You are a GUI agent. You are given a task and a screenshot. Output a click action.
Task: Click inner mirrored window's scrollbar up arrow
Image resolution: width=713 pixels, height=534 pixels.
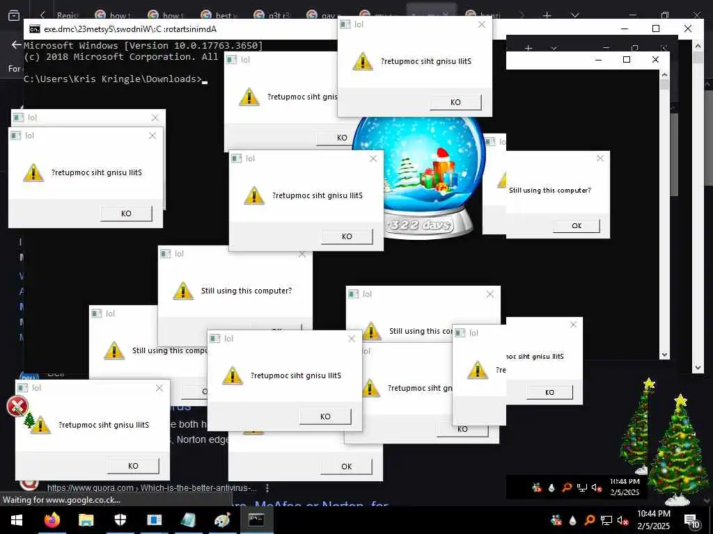[x=664, y=74]
